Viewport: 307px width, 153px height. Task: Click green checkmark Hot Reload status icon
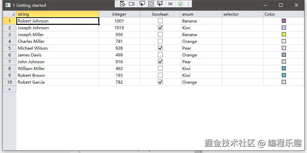tap(180, 4)
